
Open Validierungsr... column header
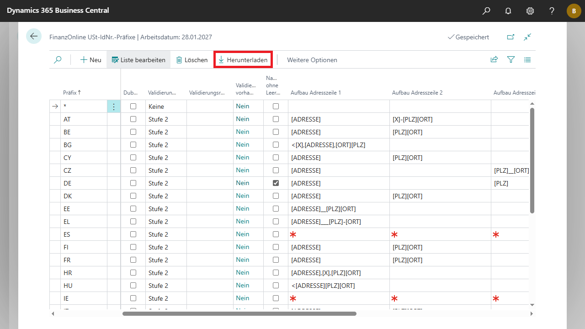(x=207, y=93)
